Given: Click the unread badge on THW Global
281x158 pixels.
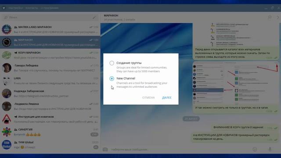Looking at the screenshot, I should pyautogui.click(x=96, y=147).
